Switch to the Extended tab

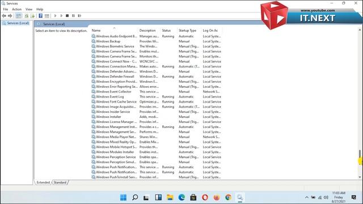coord(43,182)
